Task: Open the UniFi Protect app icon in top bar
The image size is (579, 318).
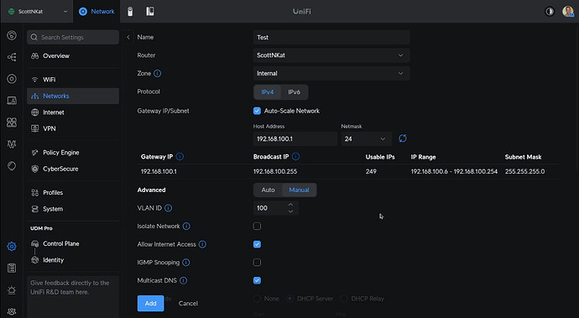Action: click(130, 12)
